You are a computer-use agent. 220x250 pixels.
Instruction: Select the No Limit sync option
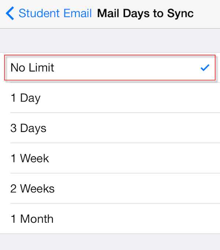tap(33, 68)
